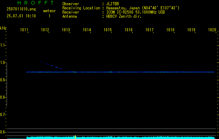The image size is (219, 139).
Task: Click the 0.8 kHz frequency label
Action: coord(3,97)
